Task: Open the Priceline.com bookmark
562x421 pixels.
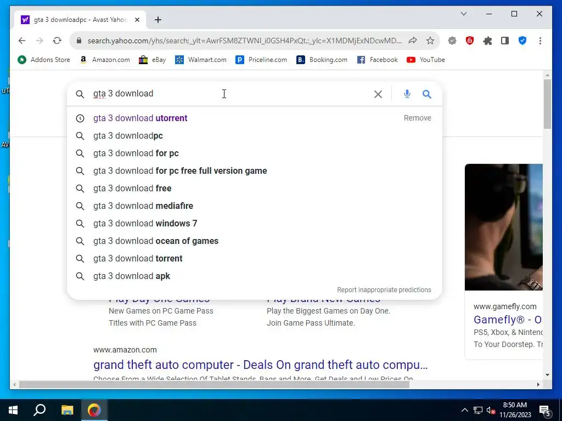Action: pyautogui.click(x=261, y=60)
